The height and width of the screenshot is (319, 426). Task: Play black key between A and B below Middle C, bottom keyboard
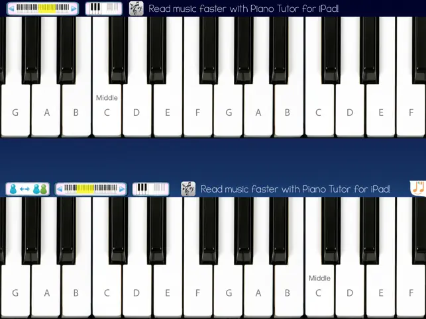coord(279,231)
